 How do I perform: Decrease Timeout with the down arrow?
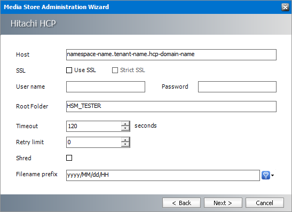click(125, 129)
